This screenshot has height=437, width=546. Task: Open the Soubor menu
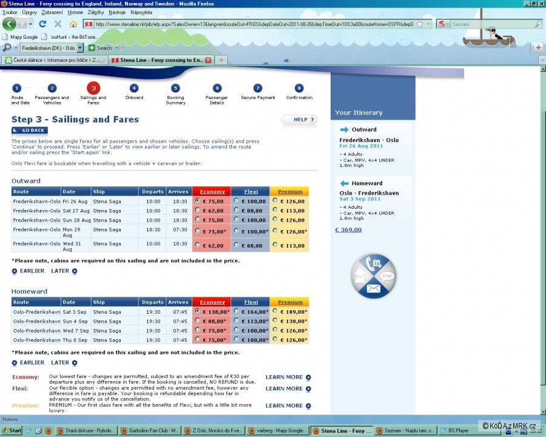coord(10,12)
